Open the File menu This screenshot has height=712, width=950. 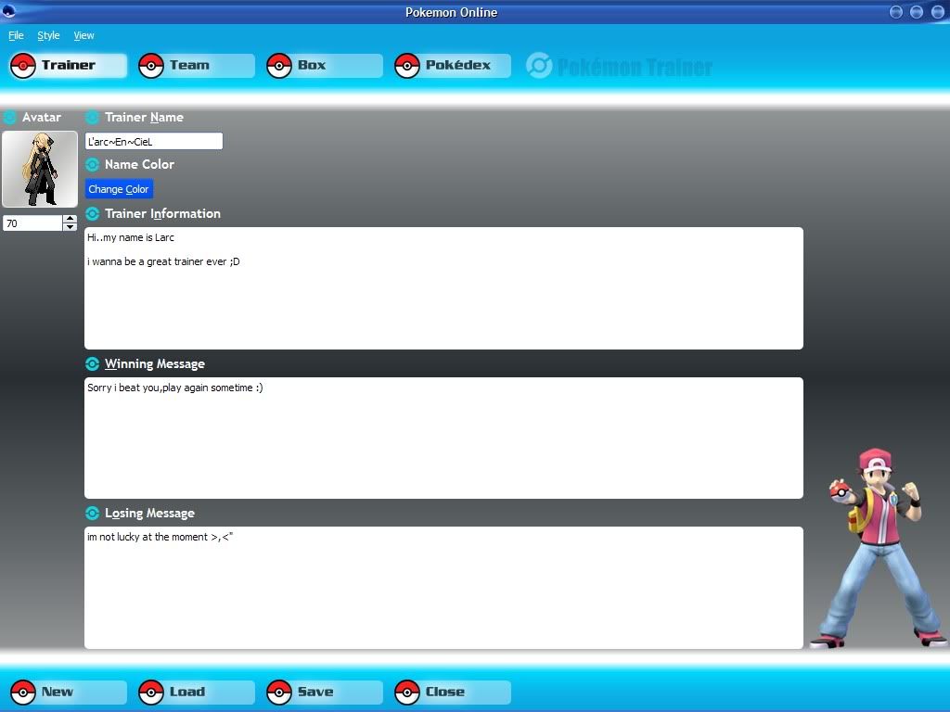pyautogui.click(x=16, y=35)
